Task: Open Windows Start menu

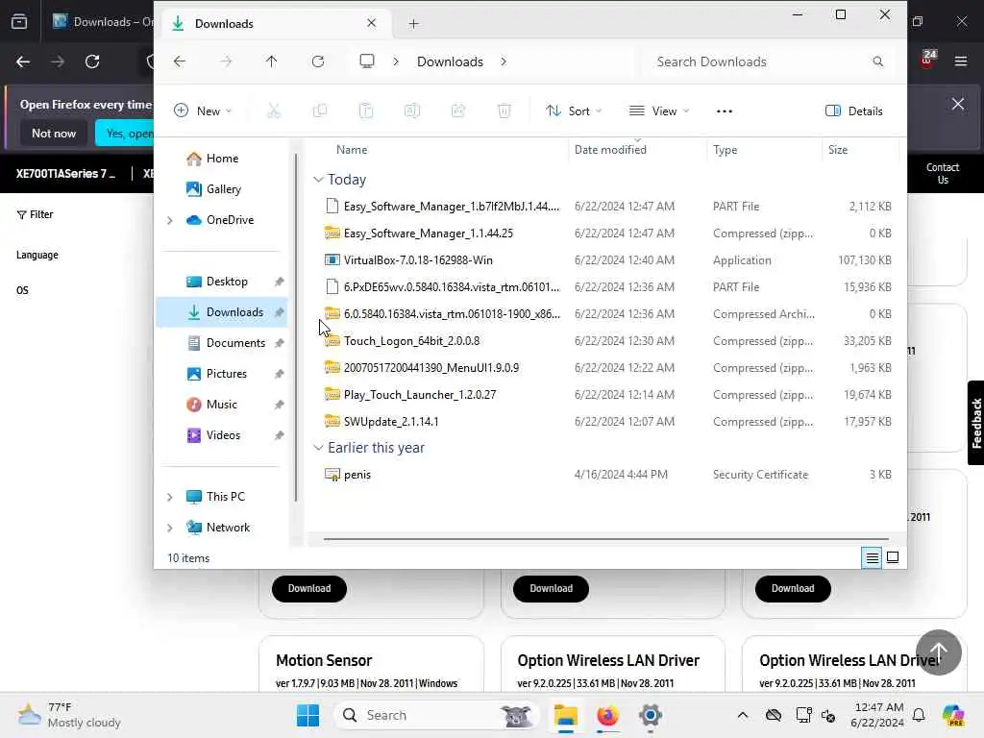Action: (x=307, y=715)
